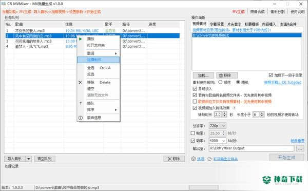The height and width of the screenshot is (191, 308).
Task: Click the ... browse button beside output path
Action: tap(300, 148)
